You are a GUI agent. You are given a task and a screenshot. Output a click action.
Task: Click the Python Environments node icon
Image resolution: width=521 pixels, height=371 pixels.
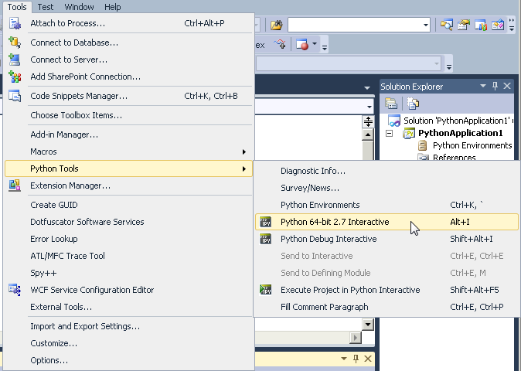(422, 145)
